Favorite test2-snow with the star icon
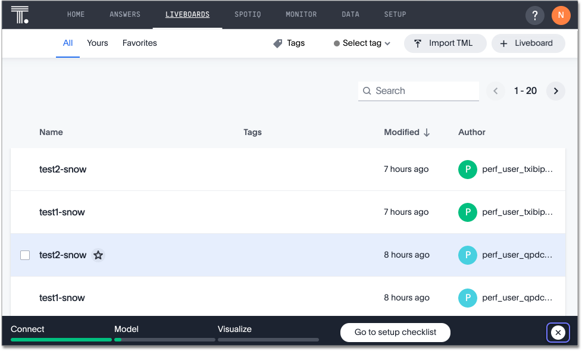This screenshot has height=351, width=582. pos(98,255)
